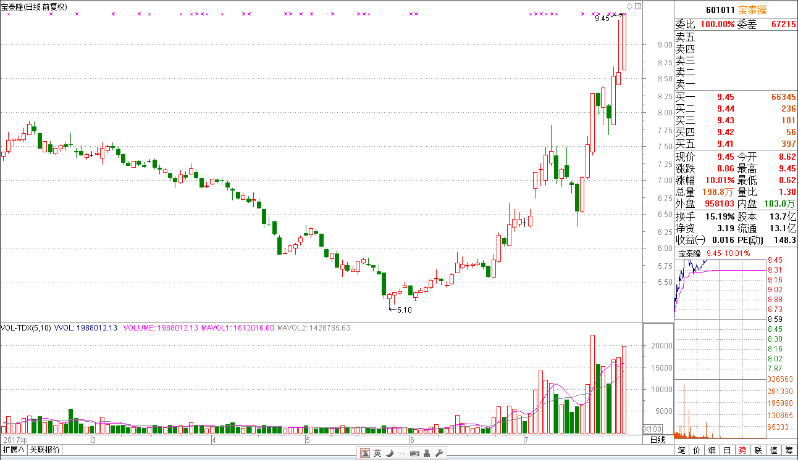Toggle the side panel split icon
This screenshot has width=798, height=460.
pyautogui.click(x=638, y=6)
